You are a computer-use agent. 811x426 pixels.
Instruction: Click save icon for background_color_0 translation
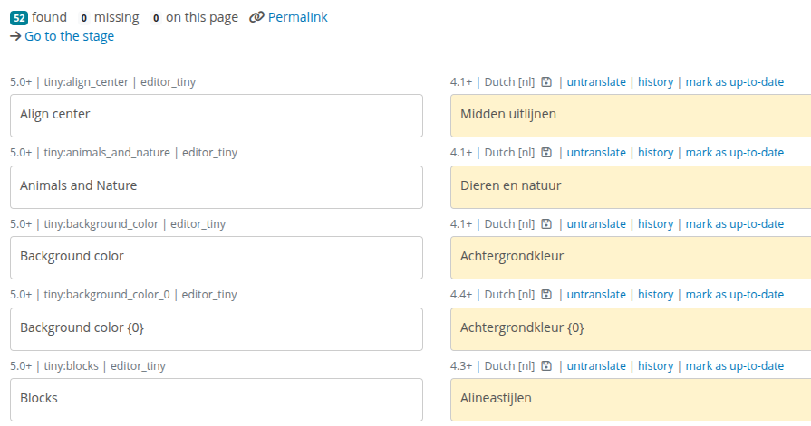point(546,295)
